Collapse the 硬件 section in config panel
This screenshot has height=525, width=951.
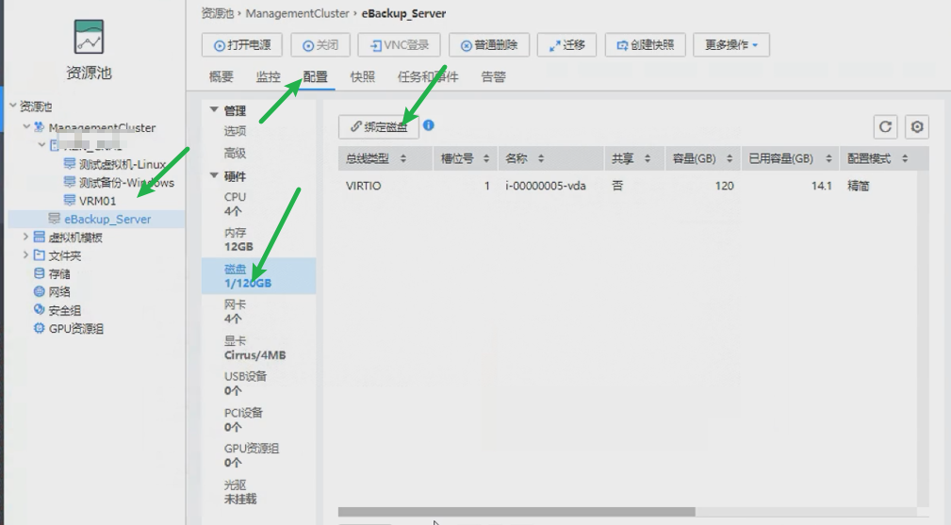[x=214, y=175]
